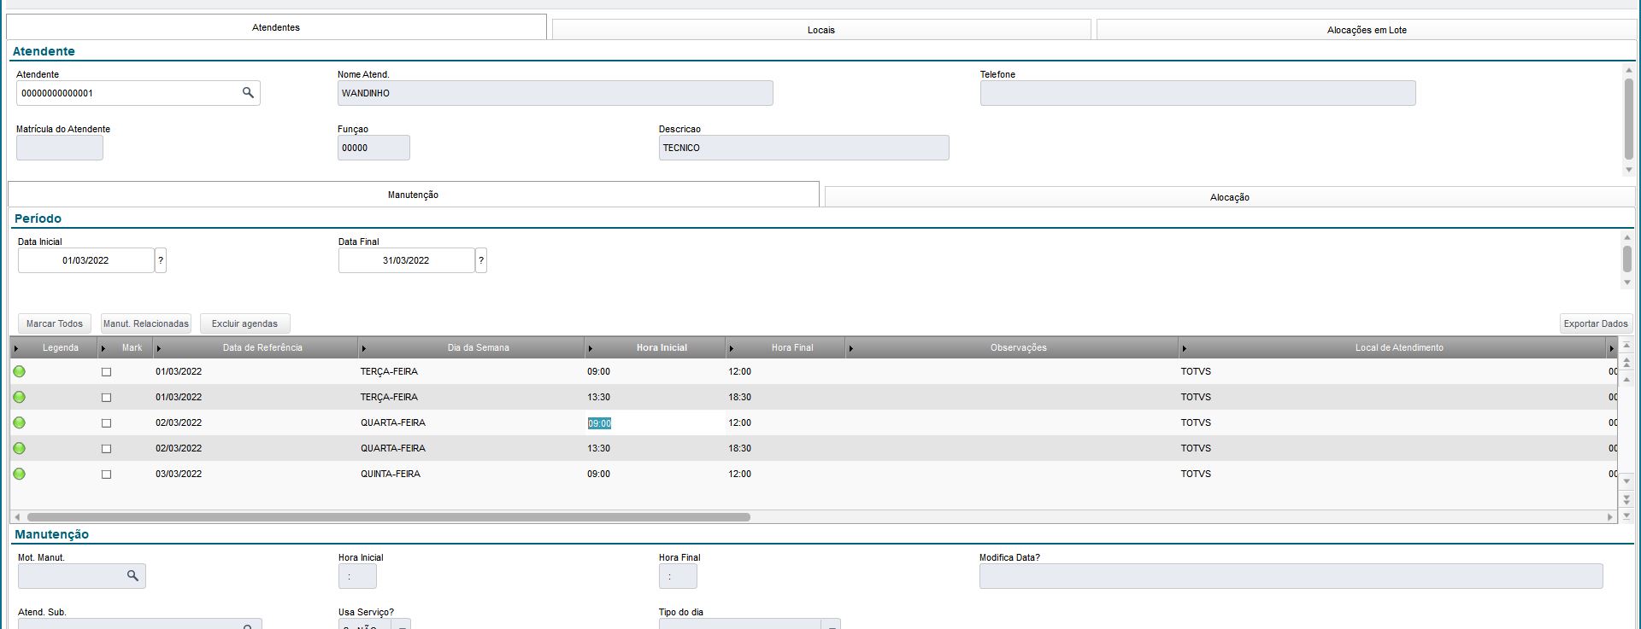This screenshot has height=629, width=1641.
Task: Open the Alocações em Lote tab
Action: click(1367, 30)
